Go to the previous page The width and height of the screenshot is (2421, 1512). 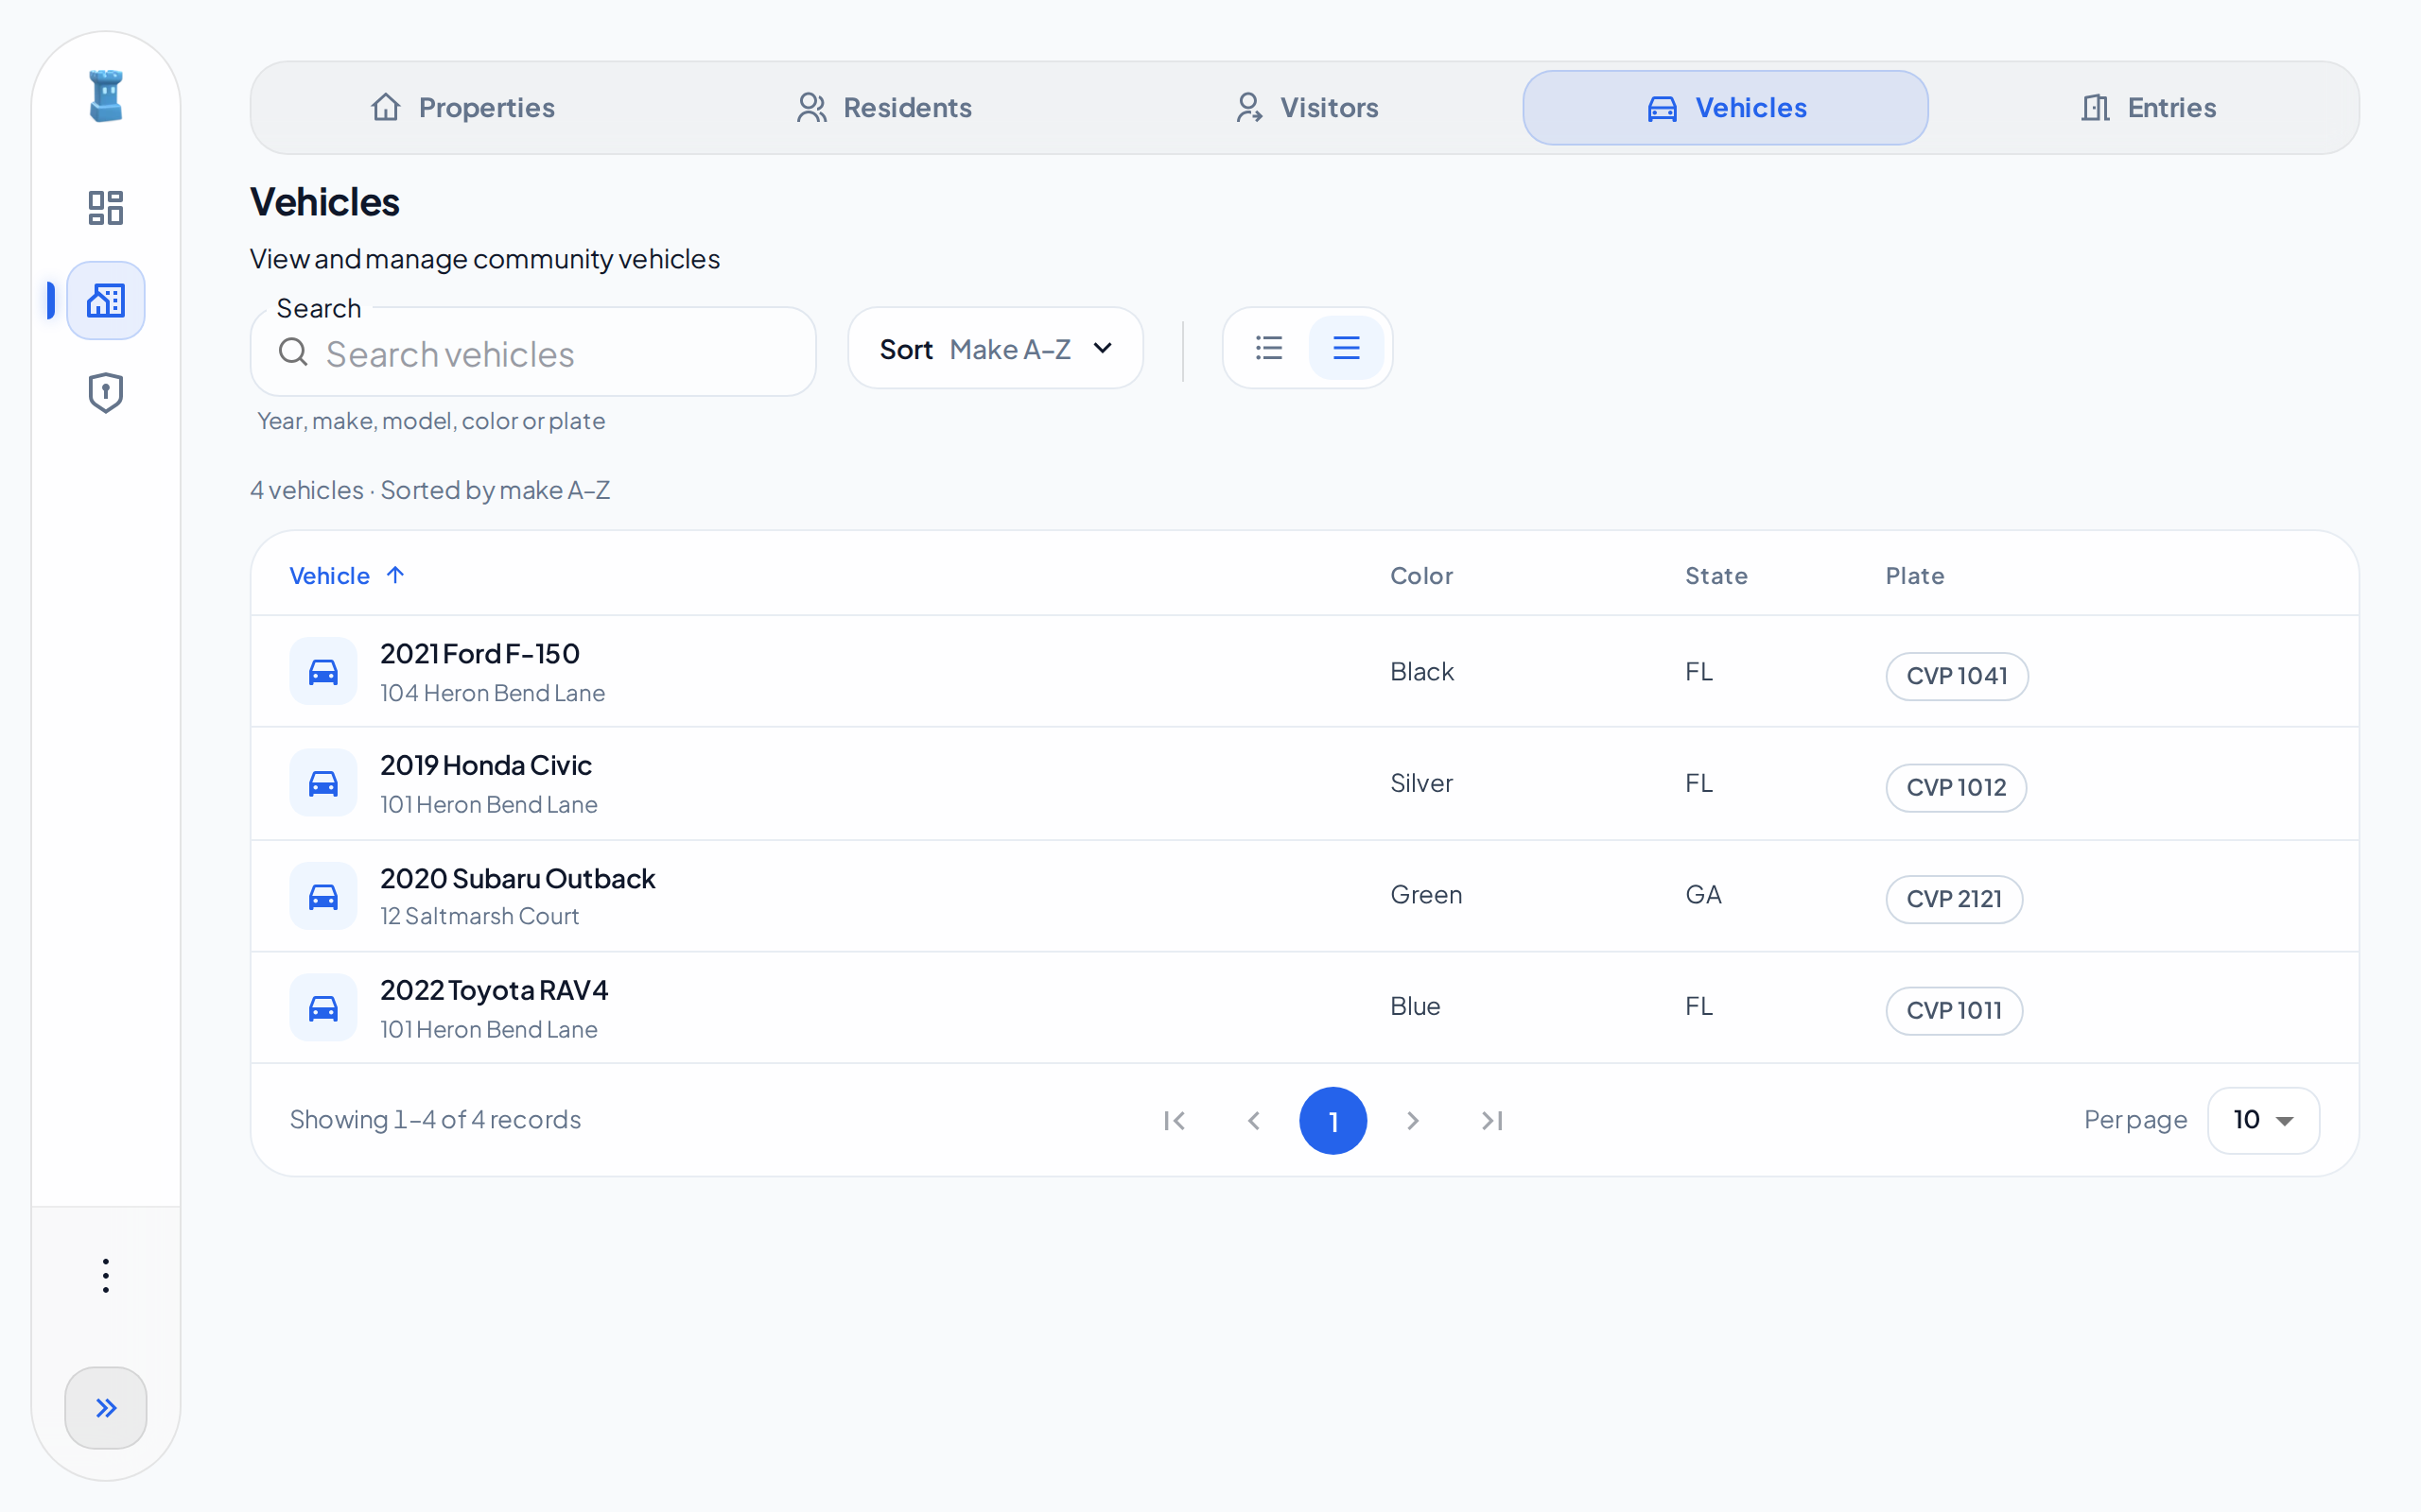coord(1253,1121)
